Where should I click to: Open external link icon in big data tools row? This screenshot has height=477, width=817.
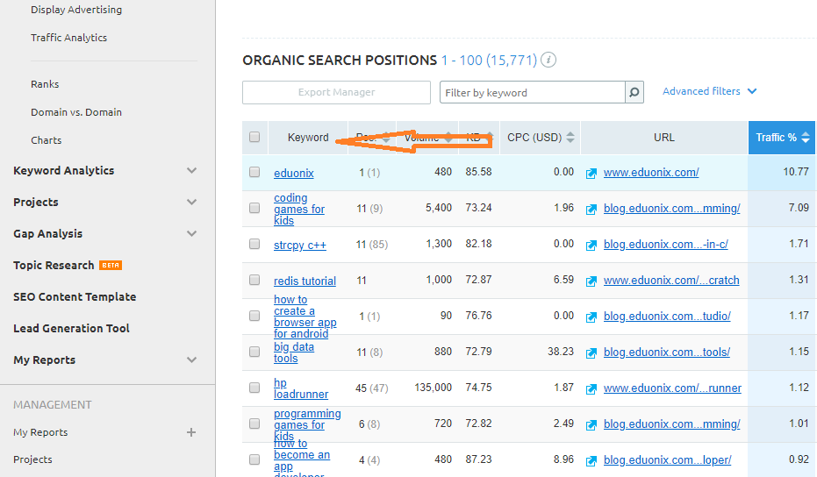[x=591, y=353]
